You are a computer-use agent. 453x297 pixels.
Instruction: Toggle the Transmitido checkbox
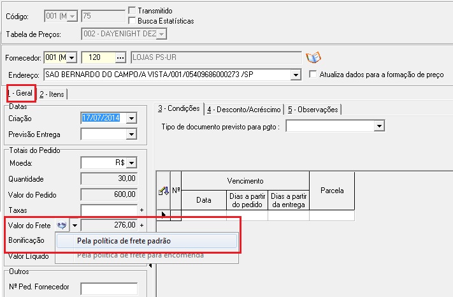click(x=132, y=11)
